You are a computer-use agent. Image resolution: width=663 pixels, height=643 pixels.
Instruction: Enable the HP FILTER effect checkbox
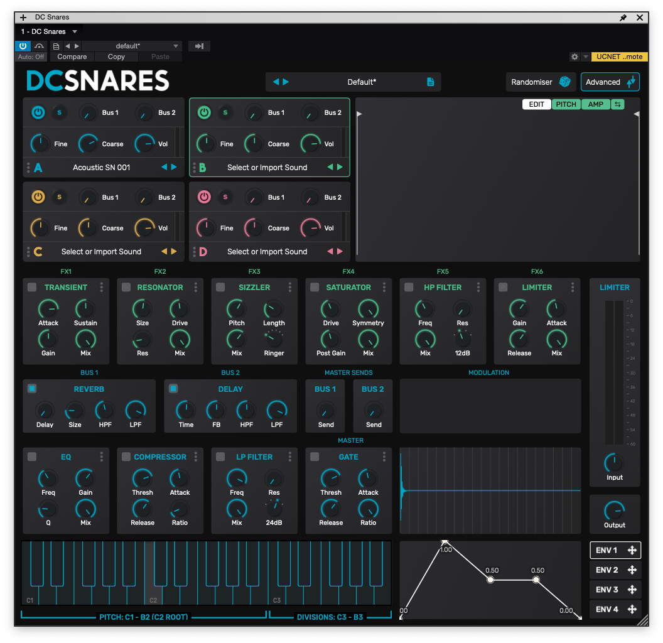[x=409, y=287]
